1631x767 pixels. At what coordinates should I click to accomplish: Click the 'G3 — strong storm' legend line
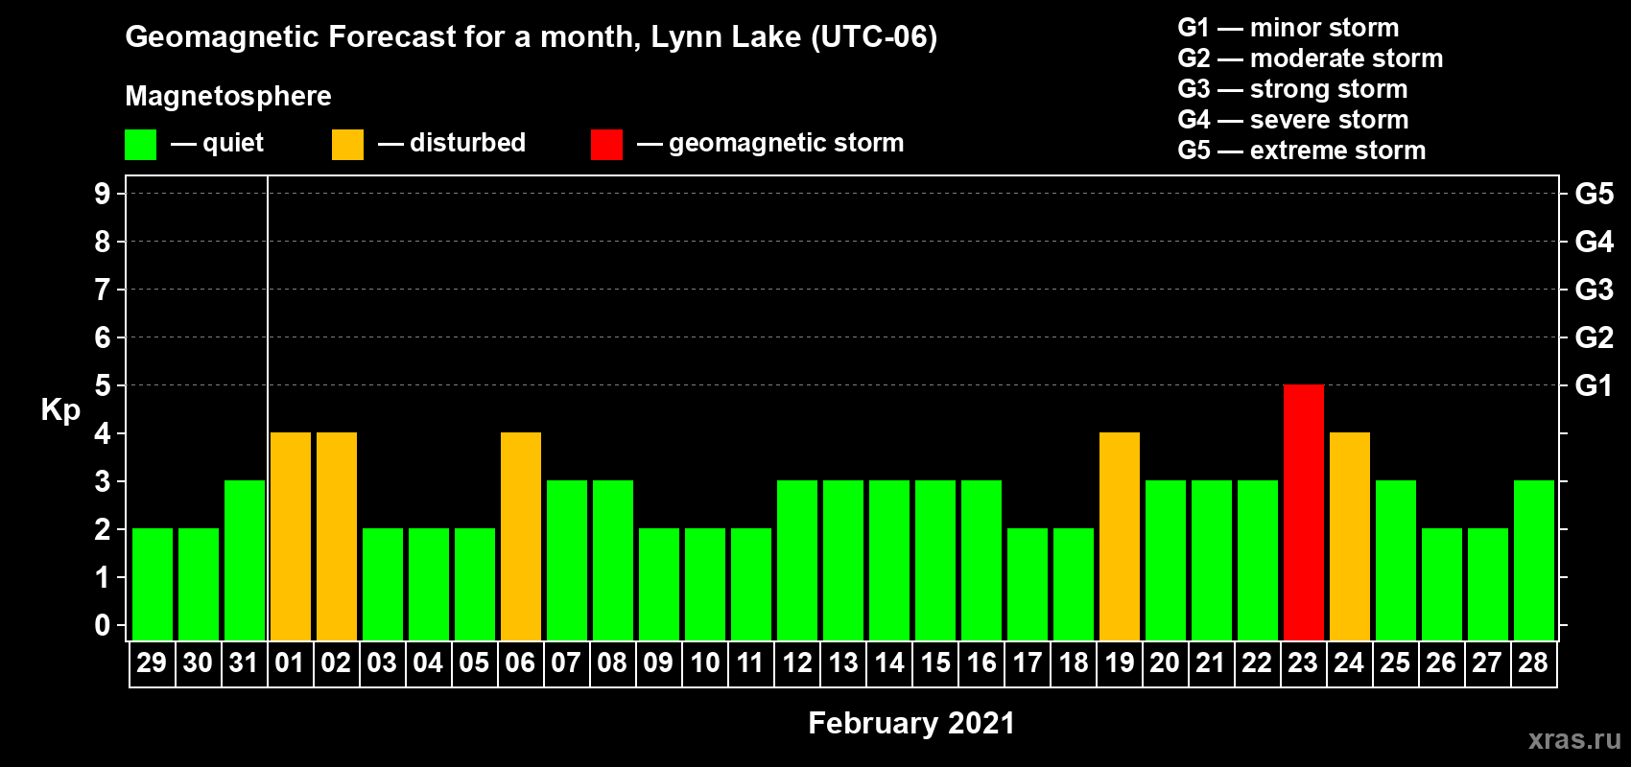coord(1292,89)
